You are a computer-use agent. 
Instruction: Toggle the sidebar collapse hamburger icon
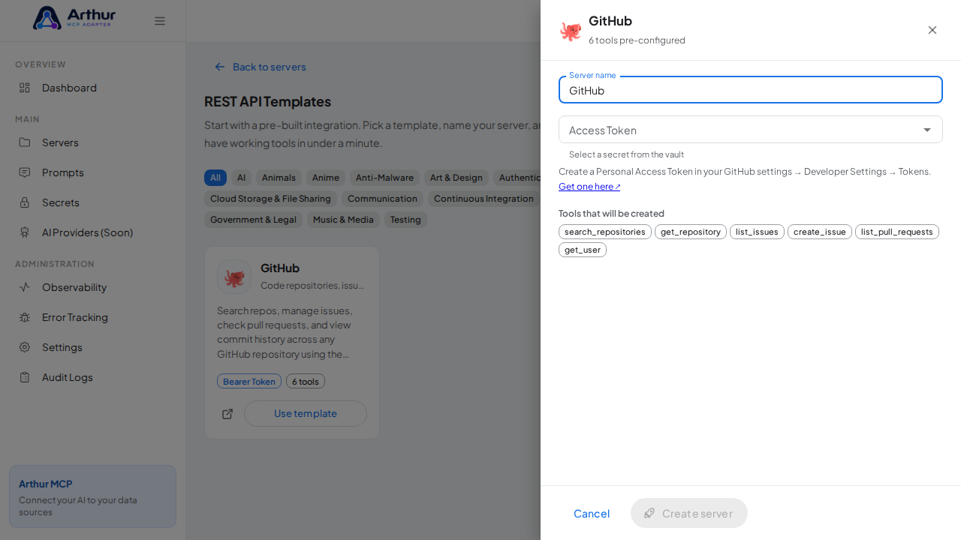(160, 21)
